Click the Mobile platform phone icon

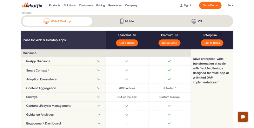pyautogui.click(x=122, y=21)
